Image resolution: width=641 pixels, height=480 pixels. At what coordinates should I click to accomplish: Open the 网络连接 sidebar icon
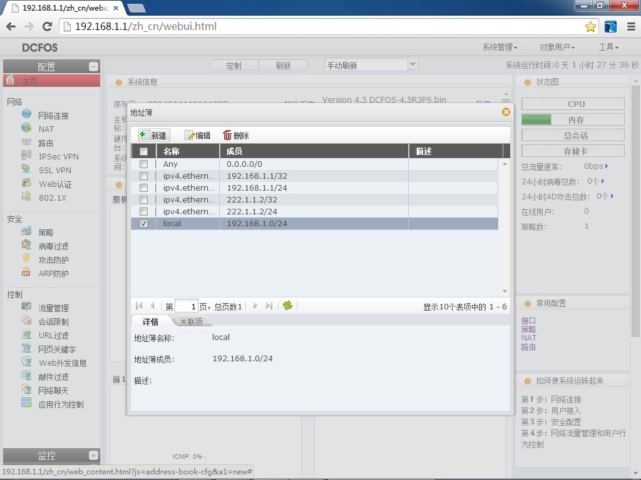(x=26, y=114)
